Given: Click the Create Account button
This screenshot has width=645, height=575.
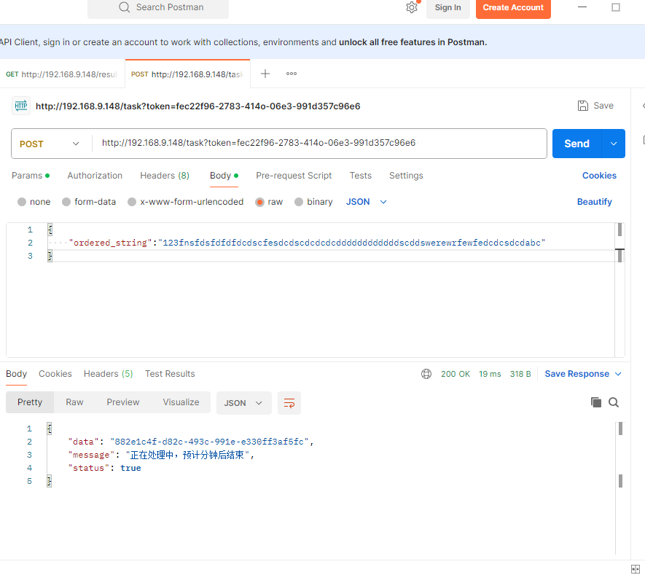Looking at the screenshot, I should 513,8.
